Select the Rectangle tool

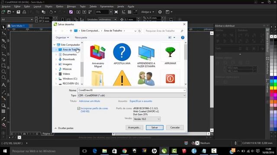coord(3,66)
